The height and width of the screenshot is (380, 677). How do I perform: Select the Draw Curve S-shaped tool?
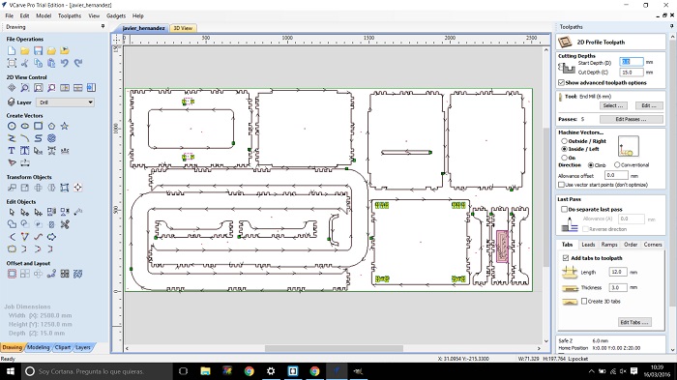pos(38,138)
